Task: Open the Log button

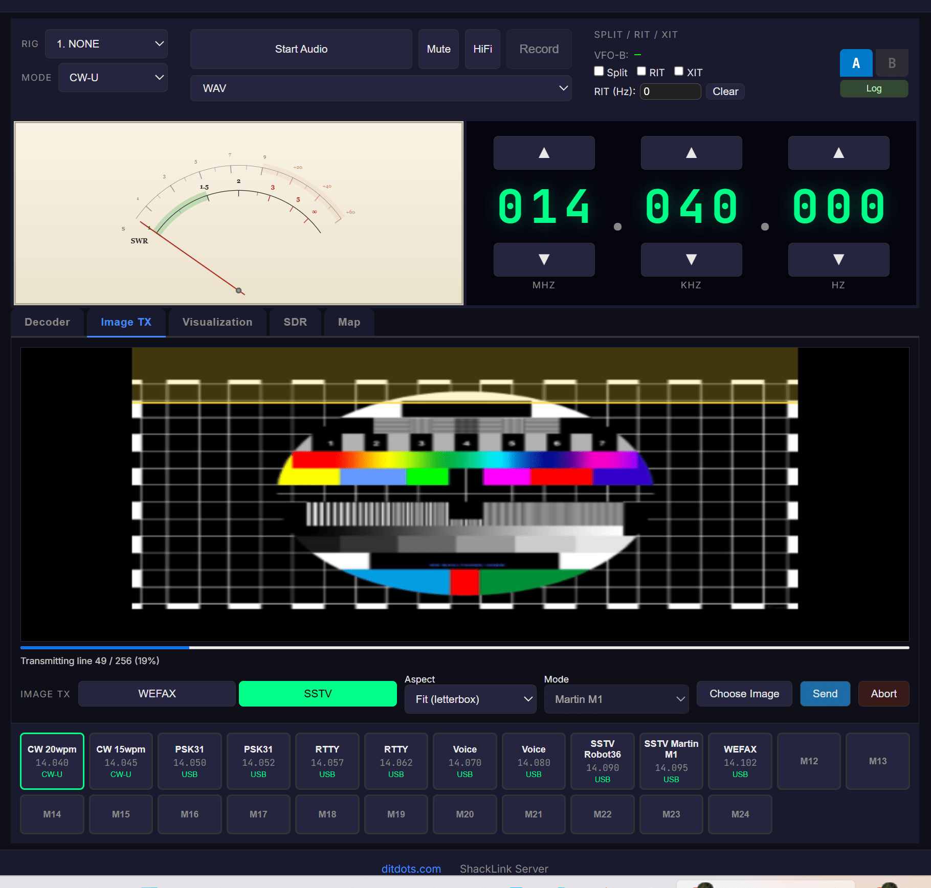Action: coord(874,88)
